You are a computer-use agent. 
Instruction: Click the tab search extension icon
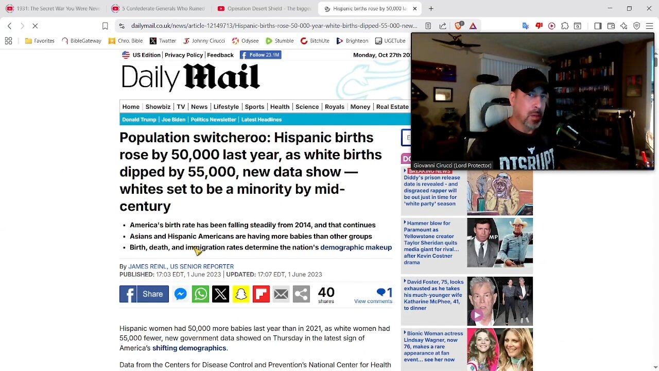point(578,26)
